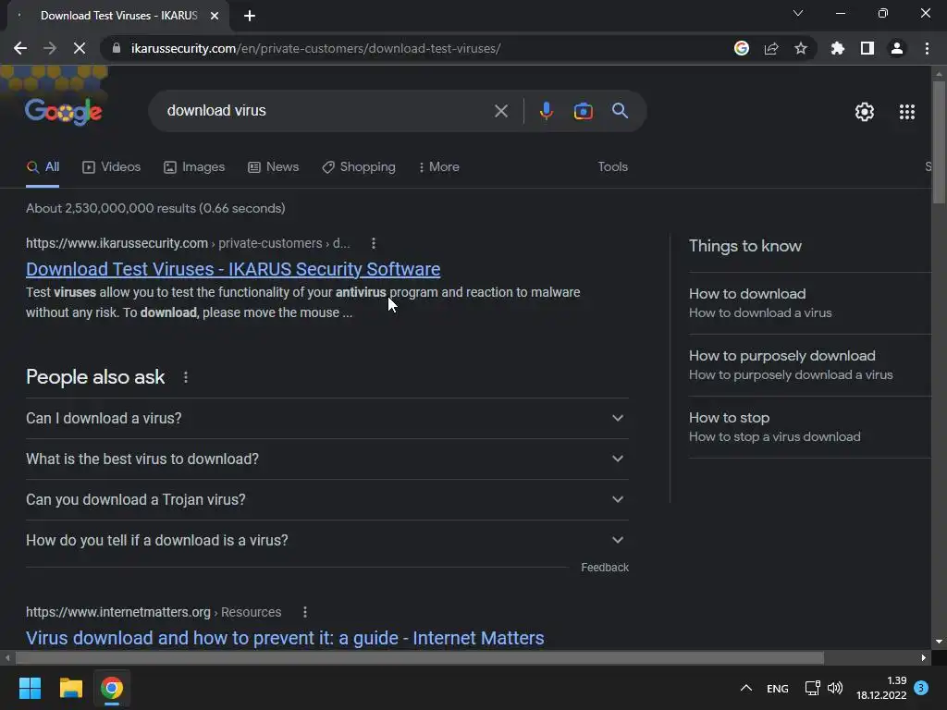Open the clock and date

[881, 688]
